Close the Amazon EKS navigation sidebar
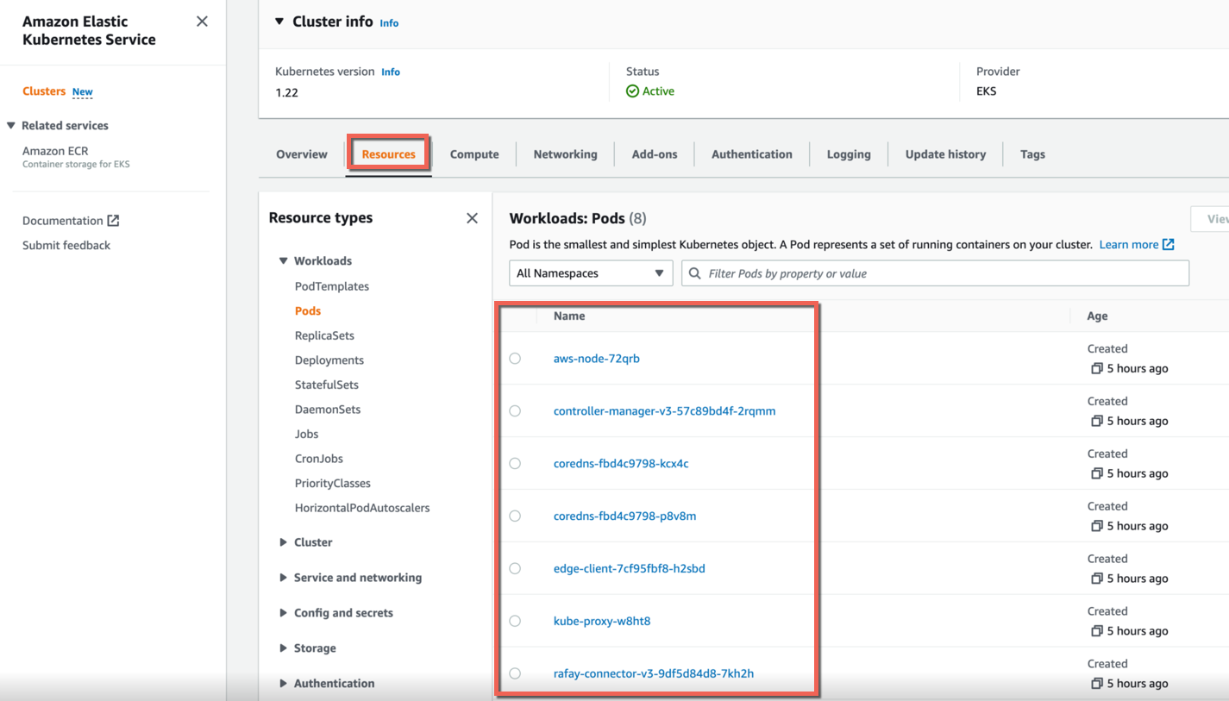The height and width of the screenshot is (701, 1229). tap(202, 22)
